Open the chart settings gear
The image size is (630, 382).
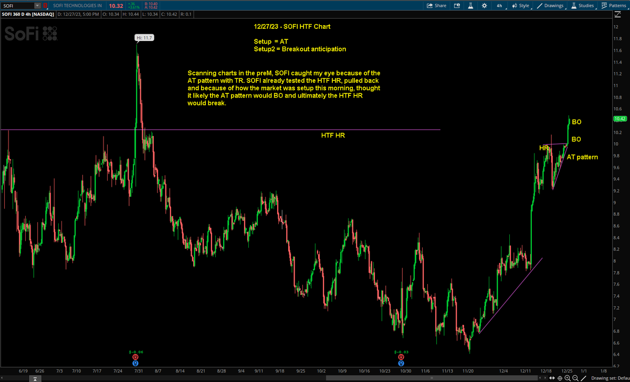pyautogui.click(x=484, y=5)
